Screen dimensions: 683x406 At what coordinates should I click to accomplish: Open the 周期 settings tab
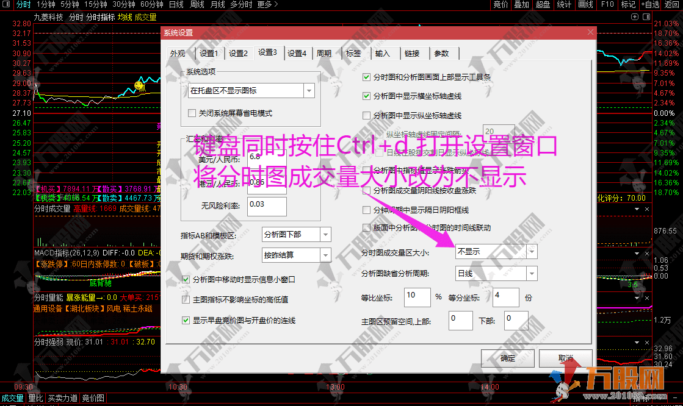click(323, 54)
